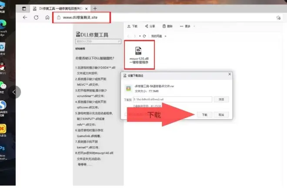287x191 pixels.
Task: Click the website address bar URL
Action: tap(81, 18)
